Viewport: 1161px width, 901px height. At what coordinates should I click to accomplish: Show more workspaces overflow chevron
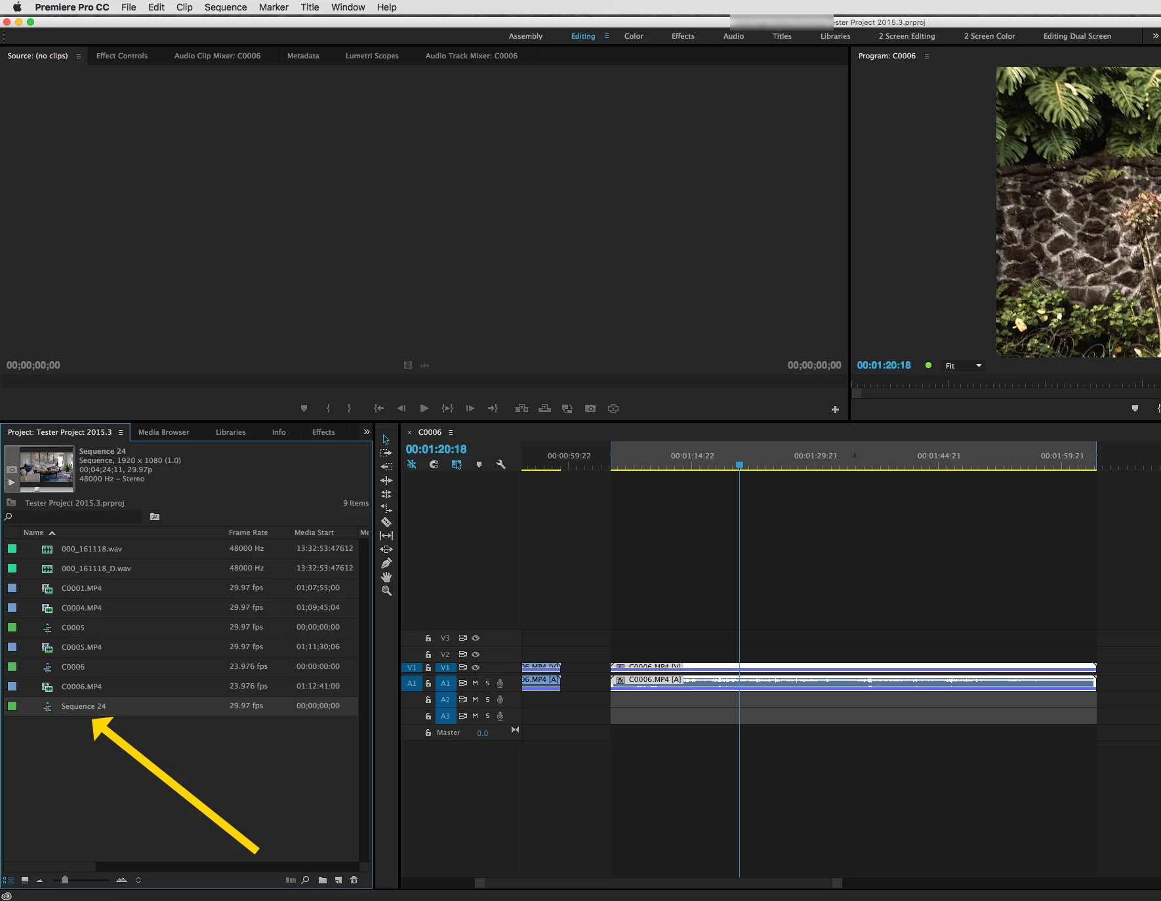[1156, 36]
